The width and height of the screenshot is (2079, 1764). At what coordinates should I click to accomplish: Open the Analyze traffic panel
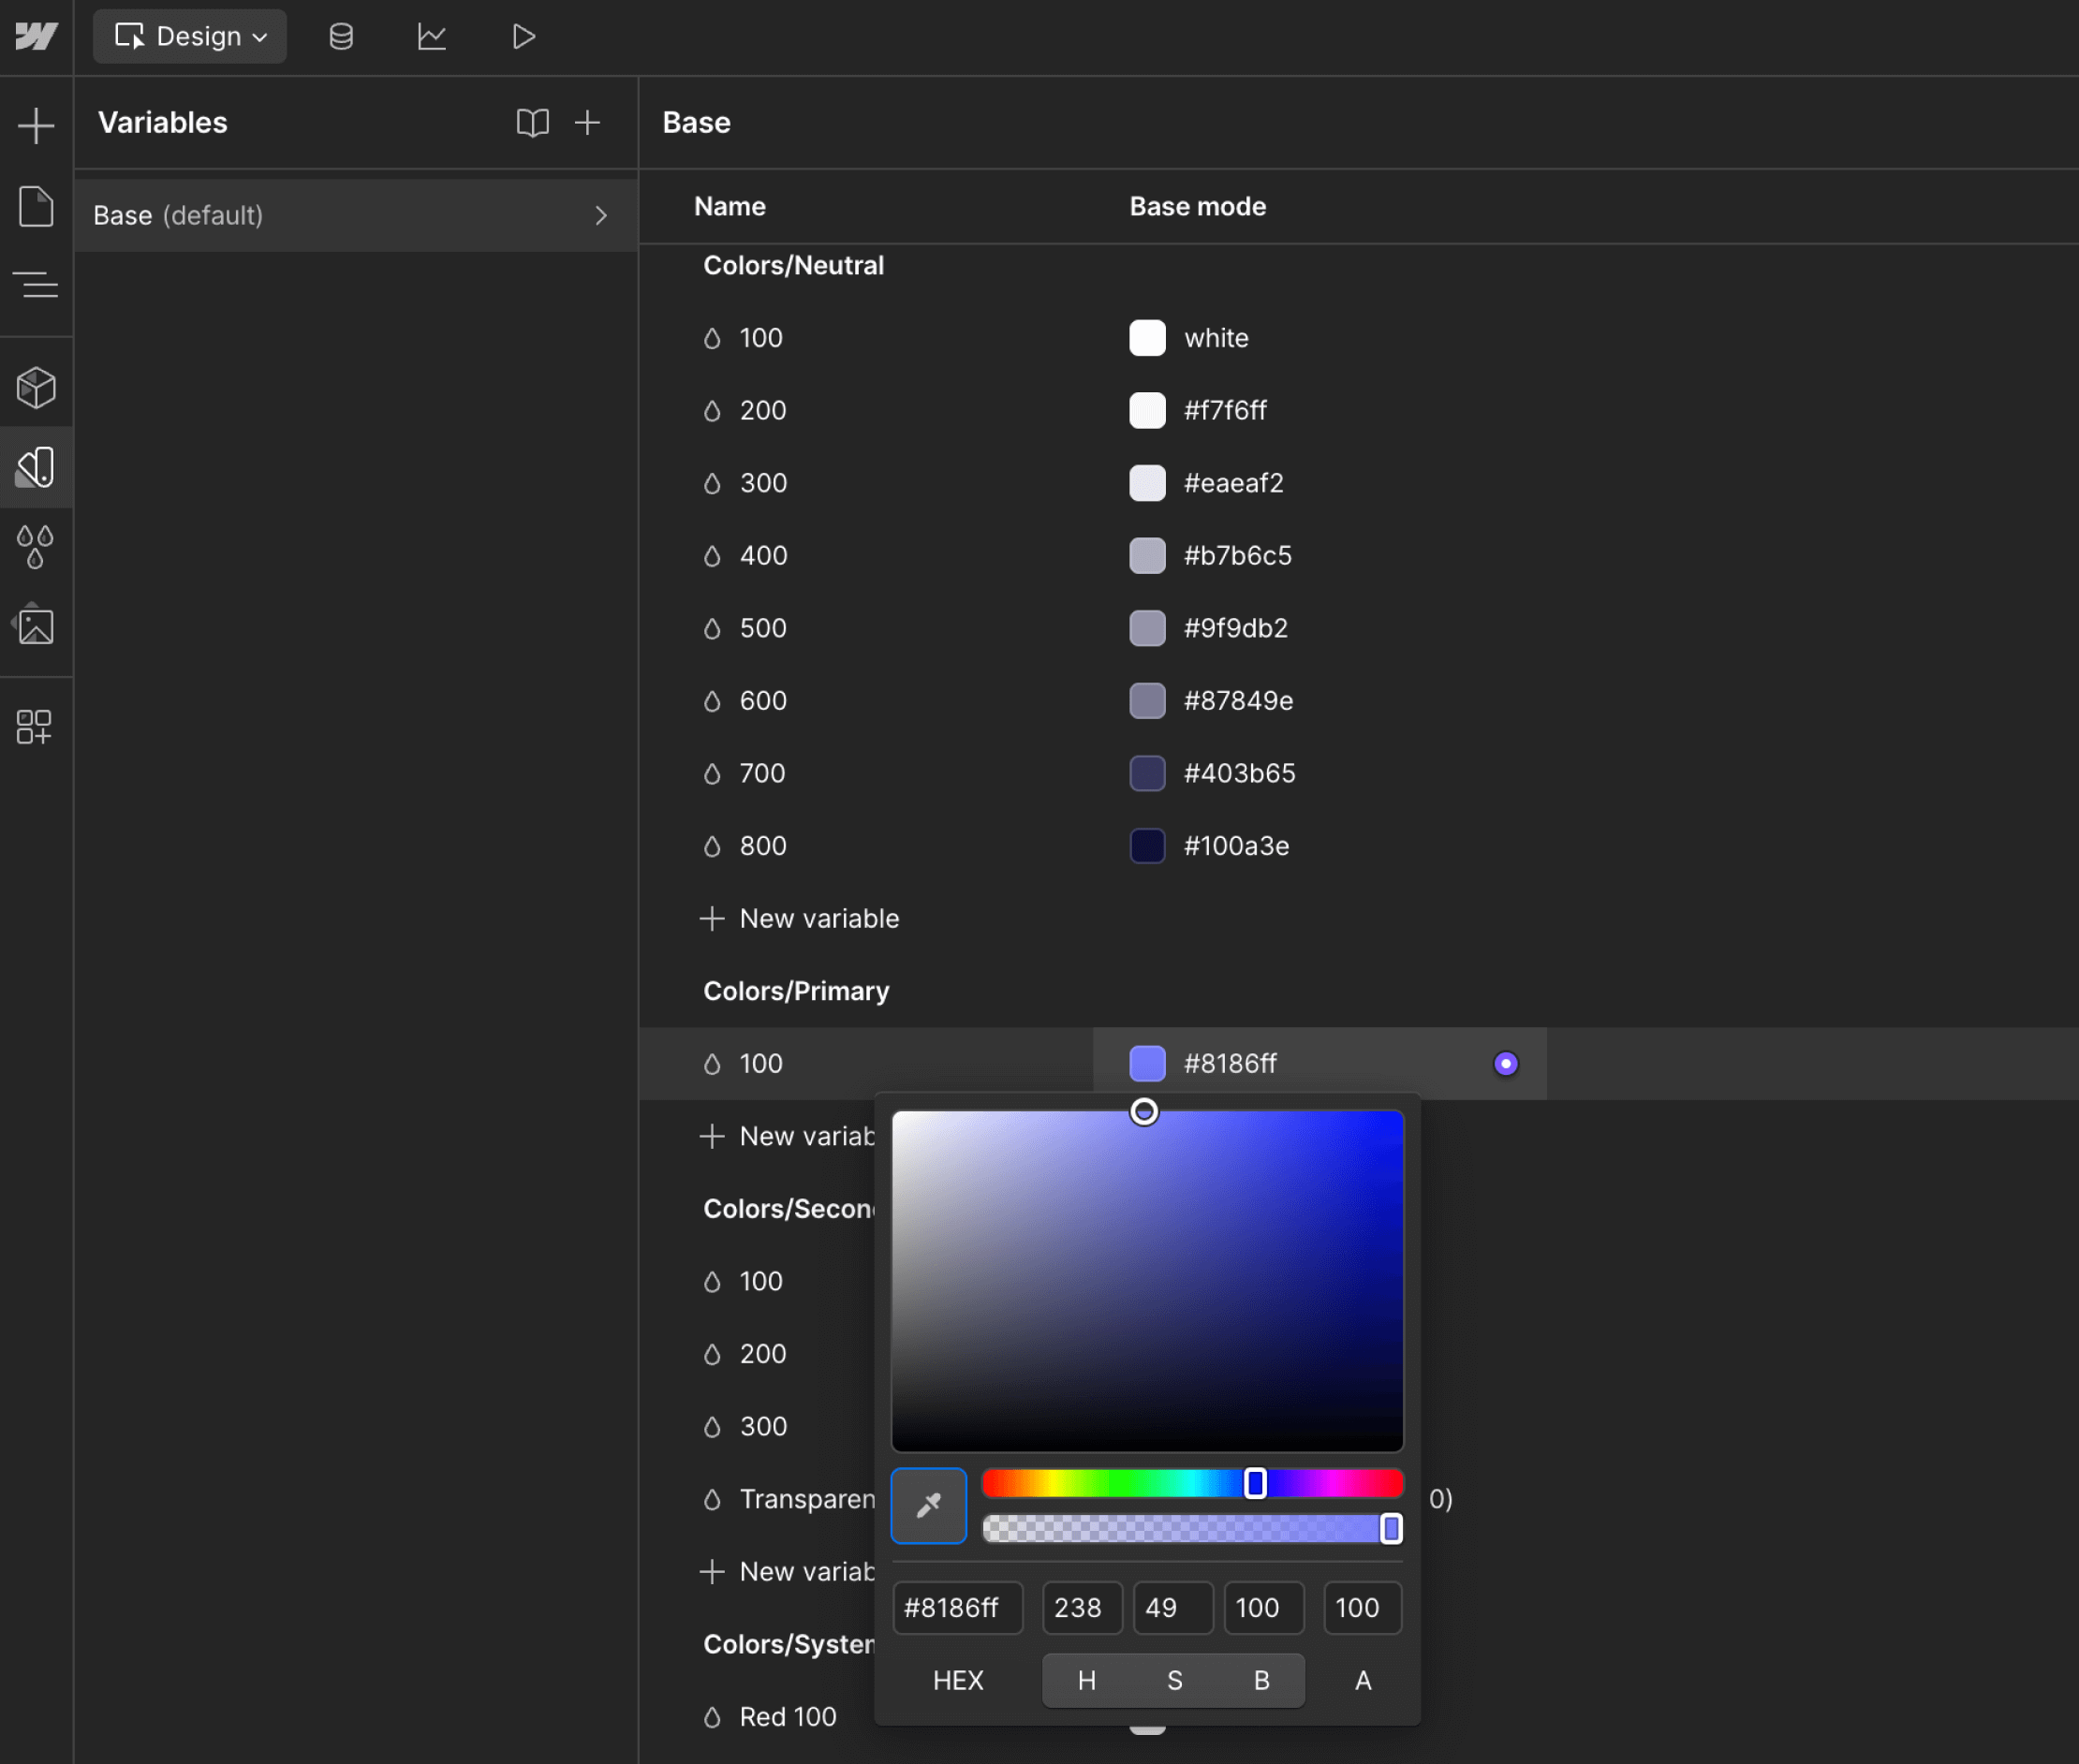coord(431,36)
